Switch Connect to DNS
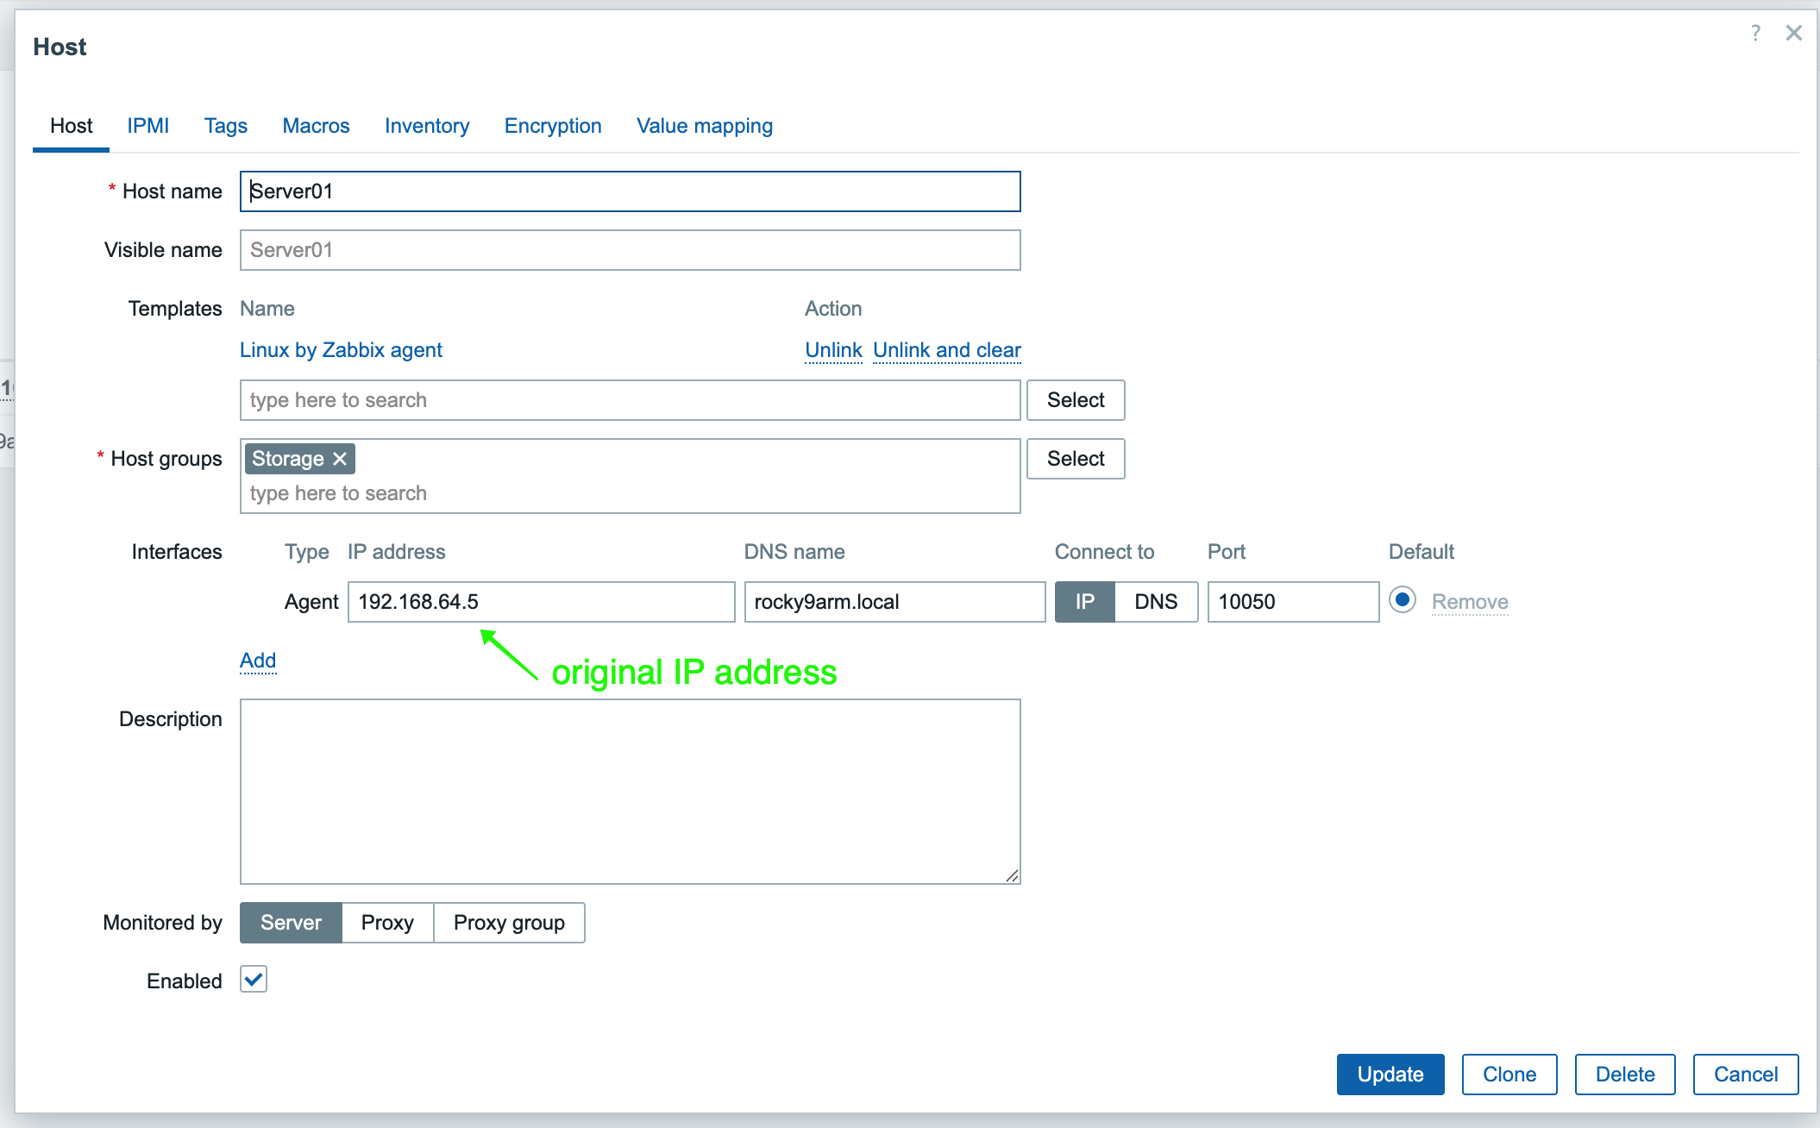This screenshot has height=1128, width=1820. pyautogui.click(x=1155, y=602)
